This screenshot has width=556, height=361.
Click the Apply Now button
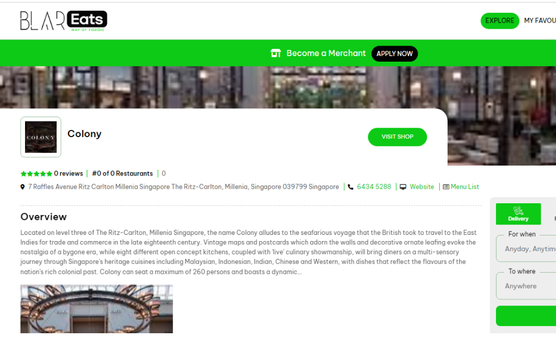(394, 53)
